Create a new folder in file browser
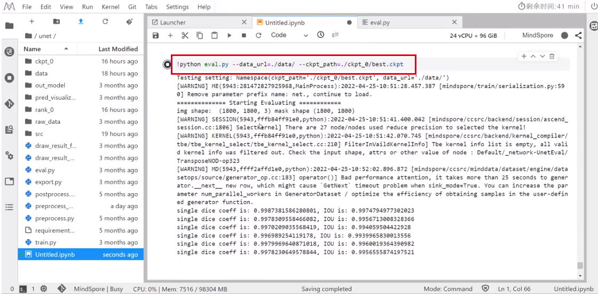Viewport: 598px width, 294px height. click(x=56, y=22)
